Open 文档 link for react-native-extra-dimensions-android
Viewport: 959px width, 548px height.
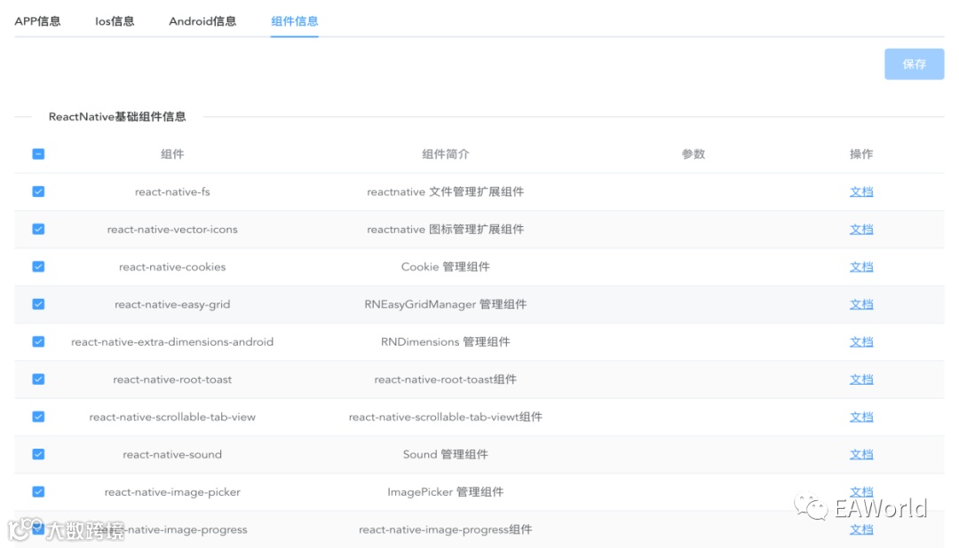(x=861, y=341)
